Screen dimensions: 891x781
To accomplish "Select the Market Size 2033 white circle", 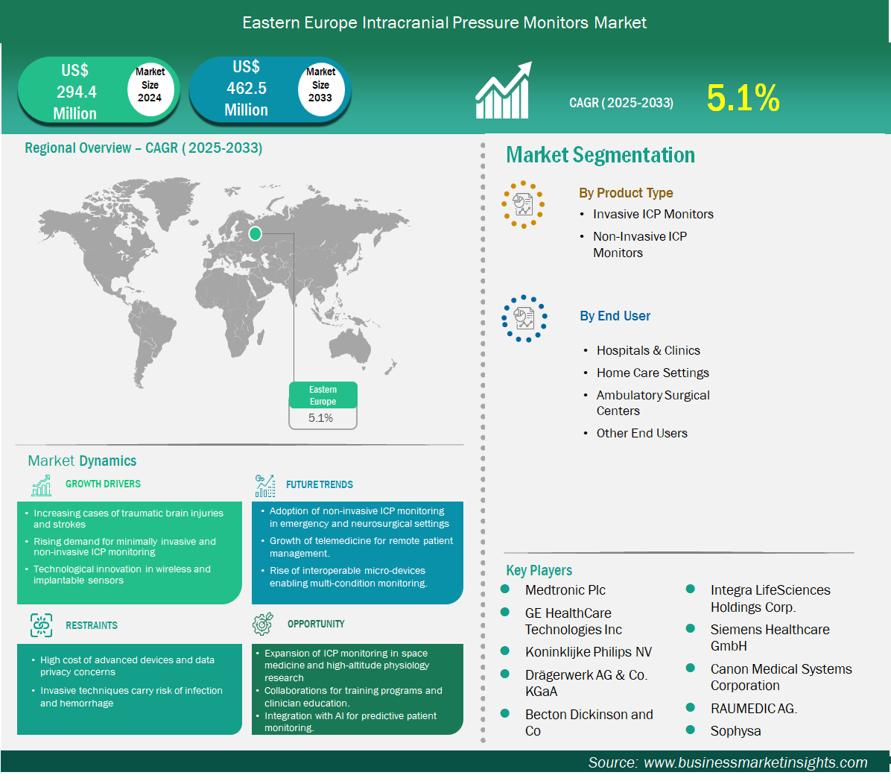I will (320, 85).
